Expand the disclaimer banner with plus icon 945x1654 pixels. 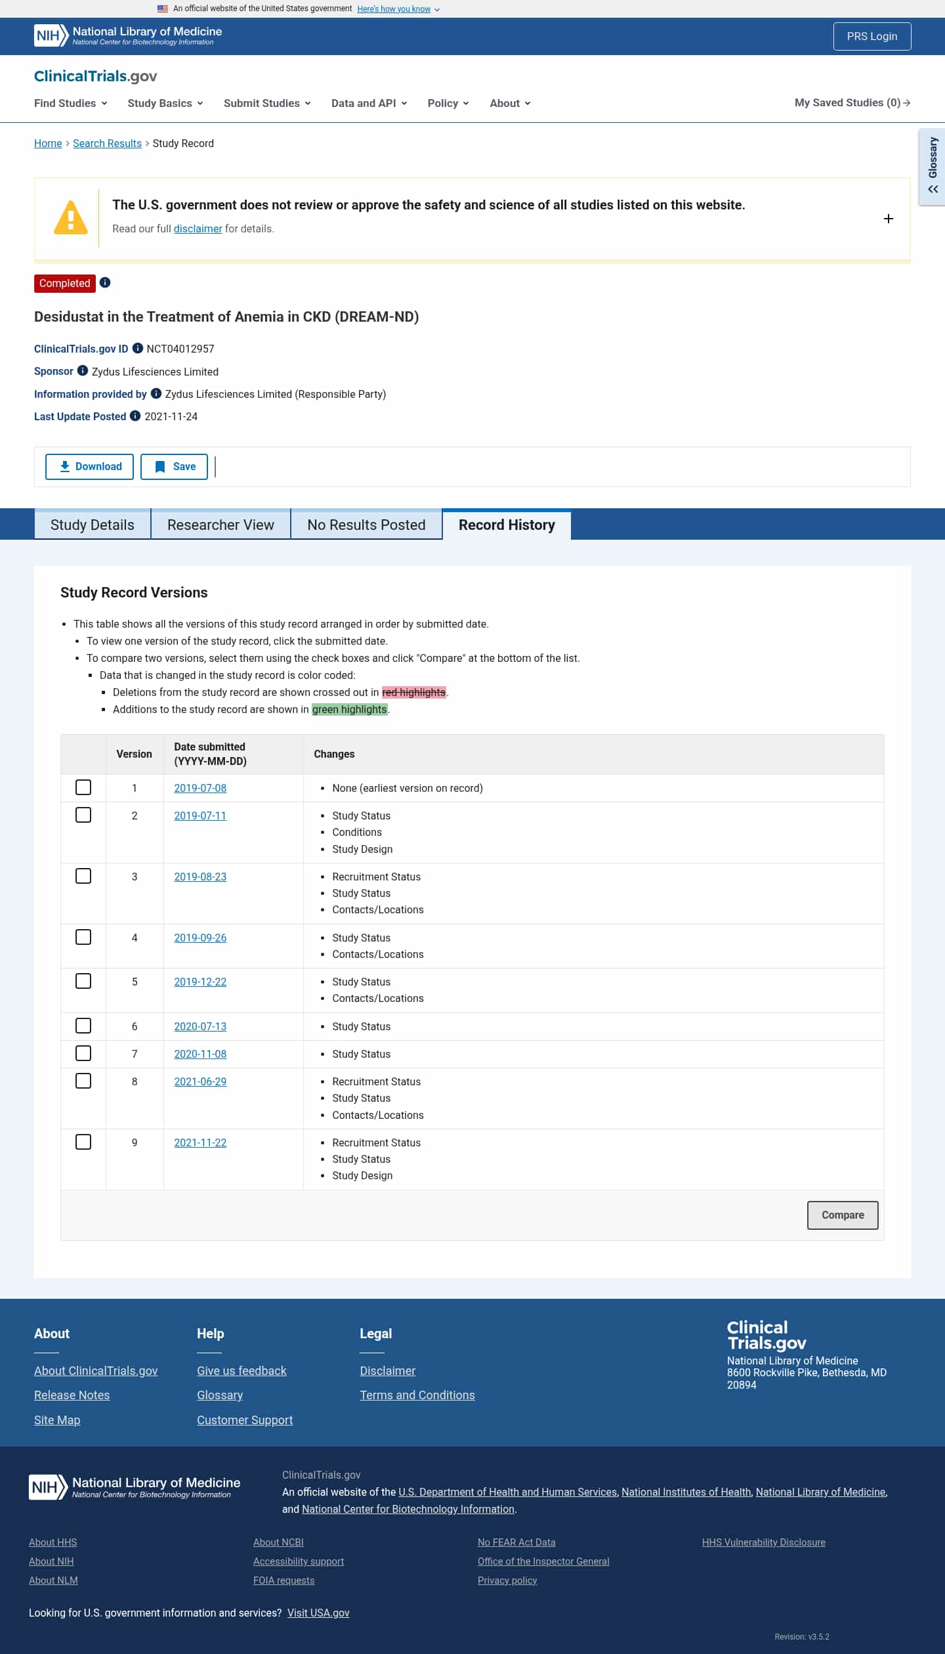[888, 219]
